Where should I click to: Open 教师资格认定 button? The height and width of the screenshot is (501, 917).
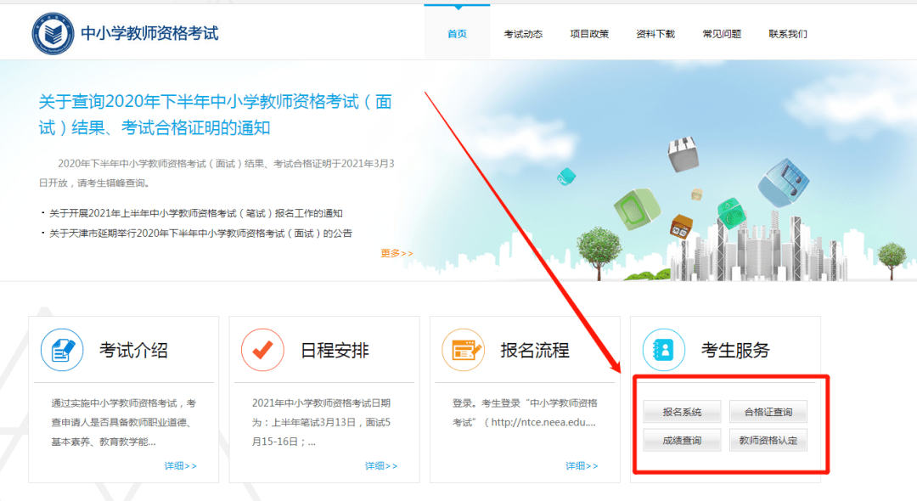768,440
